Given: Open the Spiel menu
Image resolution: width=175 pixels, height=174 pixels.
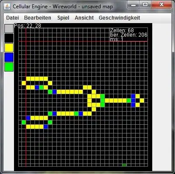Looking at the screenshot, I should tap(63, 18).
